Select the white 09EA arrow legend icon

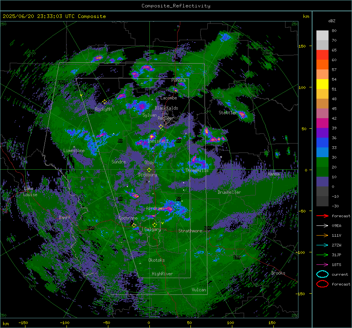[322, 226]
